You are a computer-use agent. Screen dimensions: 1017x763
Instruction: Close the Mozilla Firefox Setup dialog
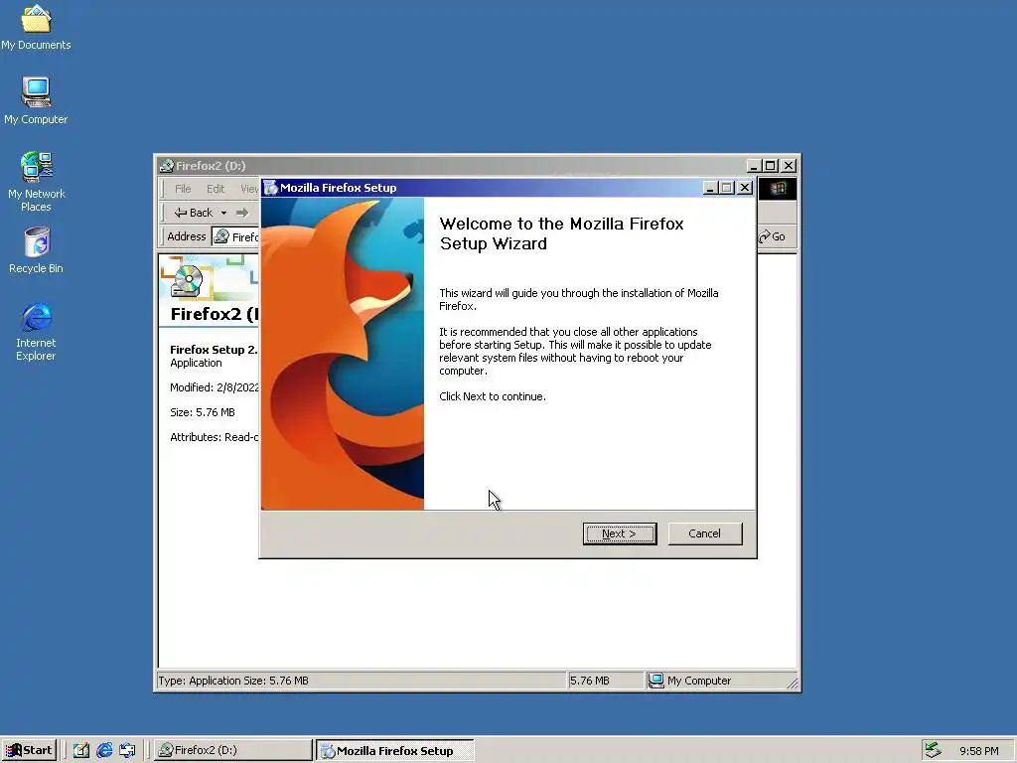click(745, 188)
